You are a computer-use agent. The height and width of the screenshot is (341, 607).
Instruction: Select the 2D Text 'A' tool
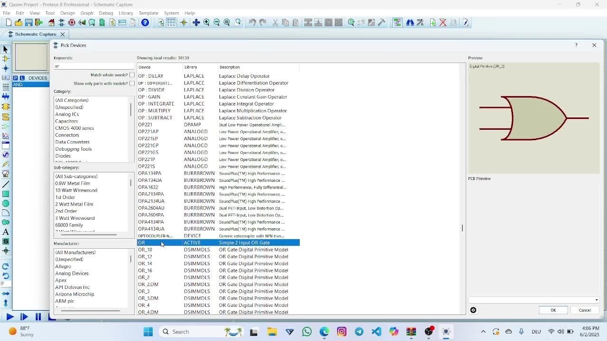[6, 232]
